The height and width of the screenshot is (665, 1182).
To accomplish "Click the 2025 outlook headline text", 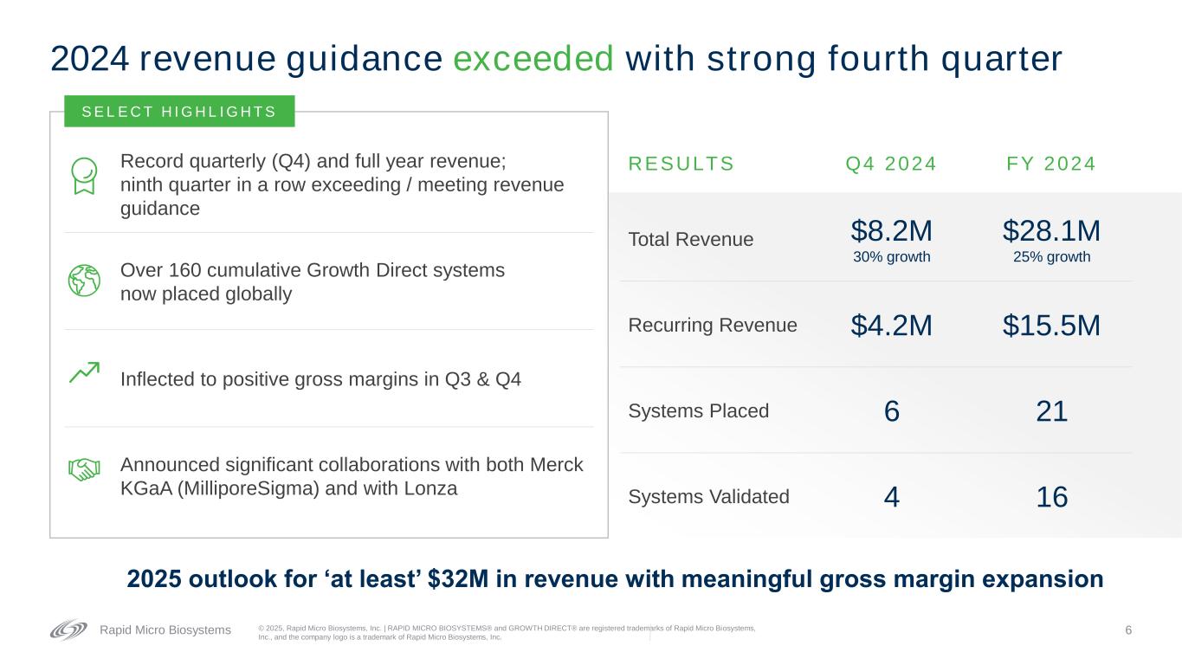I will (615, 579).
